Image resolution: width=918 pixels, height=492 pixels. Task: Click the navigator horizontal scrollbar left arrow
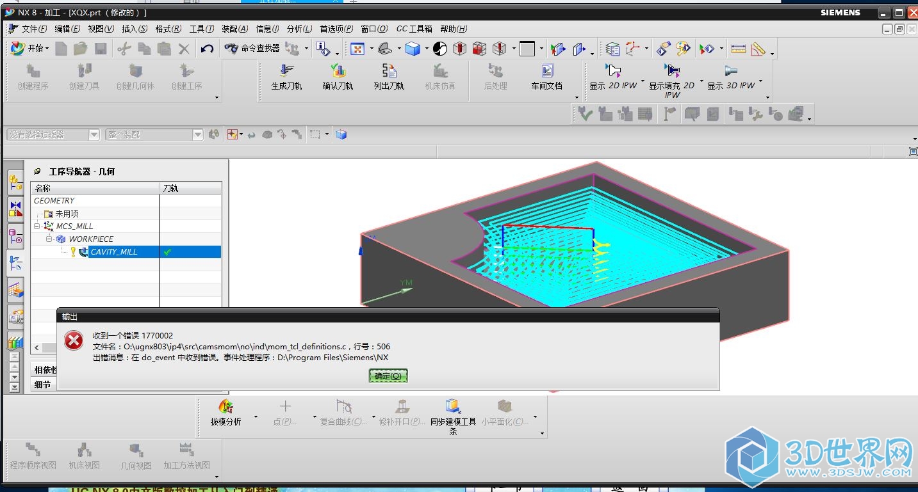point(37,347)
